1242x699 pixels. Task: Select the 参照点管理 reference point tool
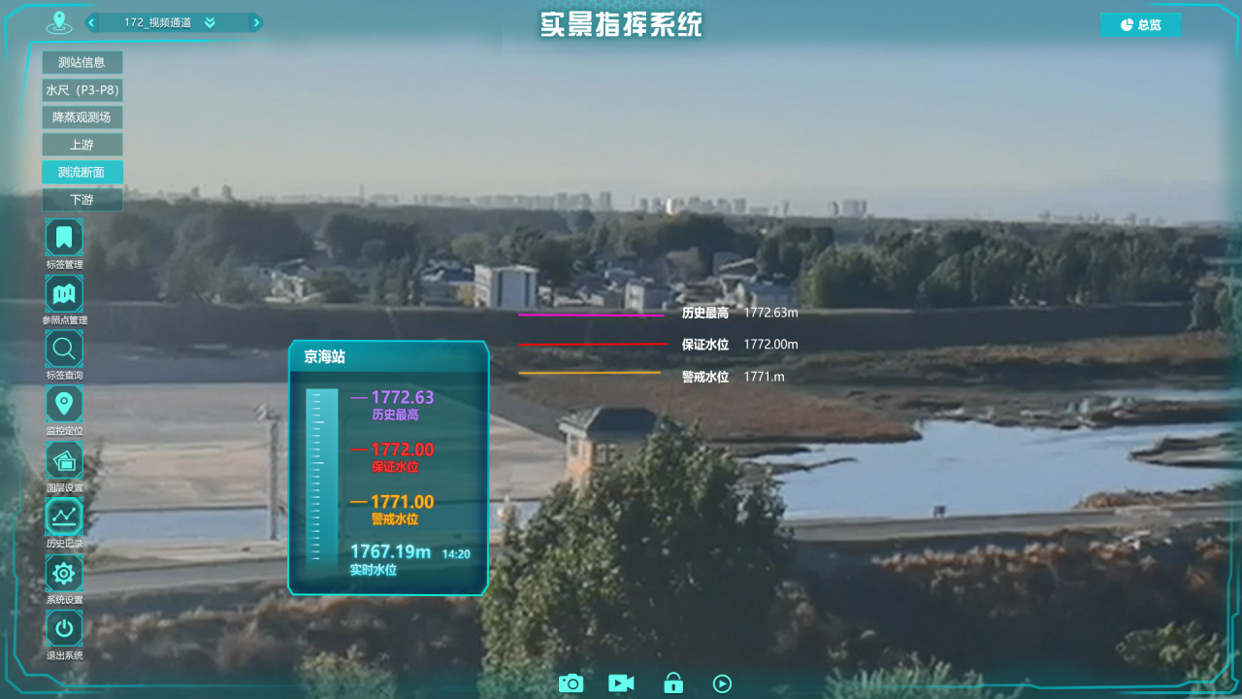[63, 293]
